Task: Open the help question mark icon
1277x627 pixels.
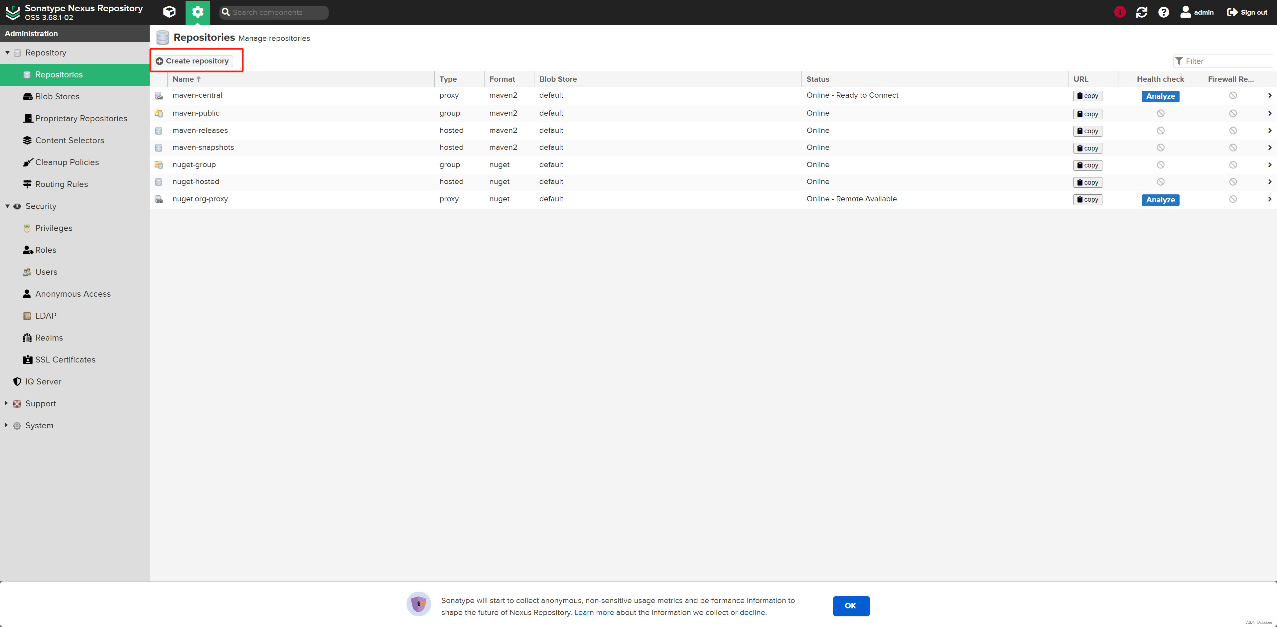Action: coord(1164,12)
